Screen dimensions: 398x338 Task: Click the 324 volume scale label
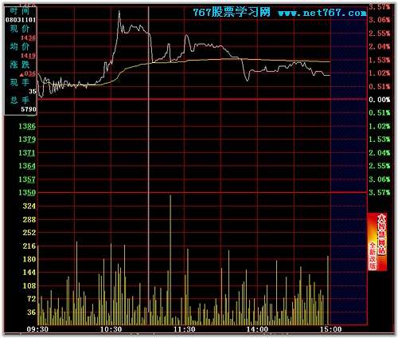point(29,206)
